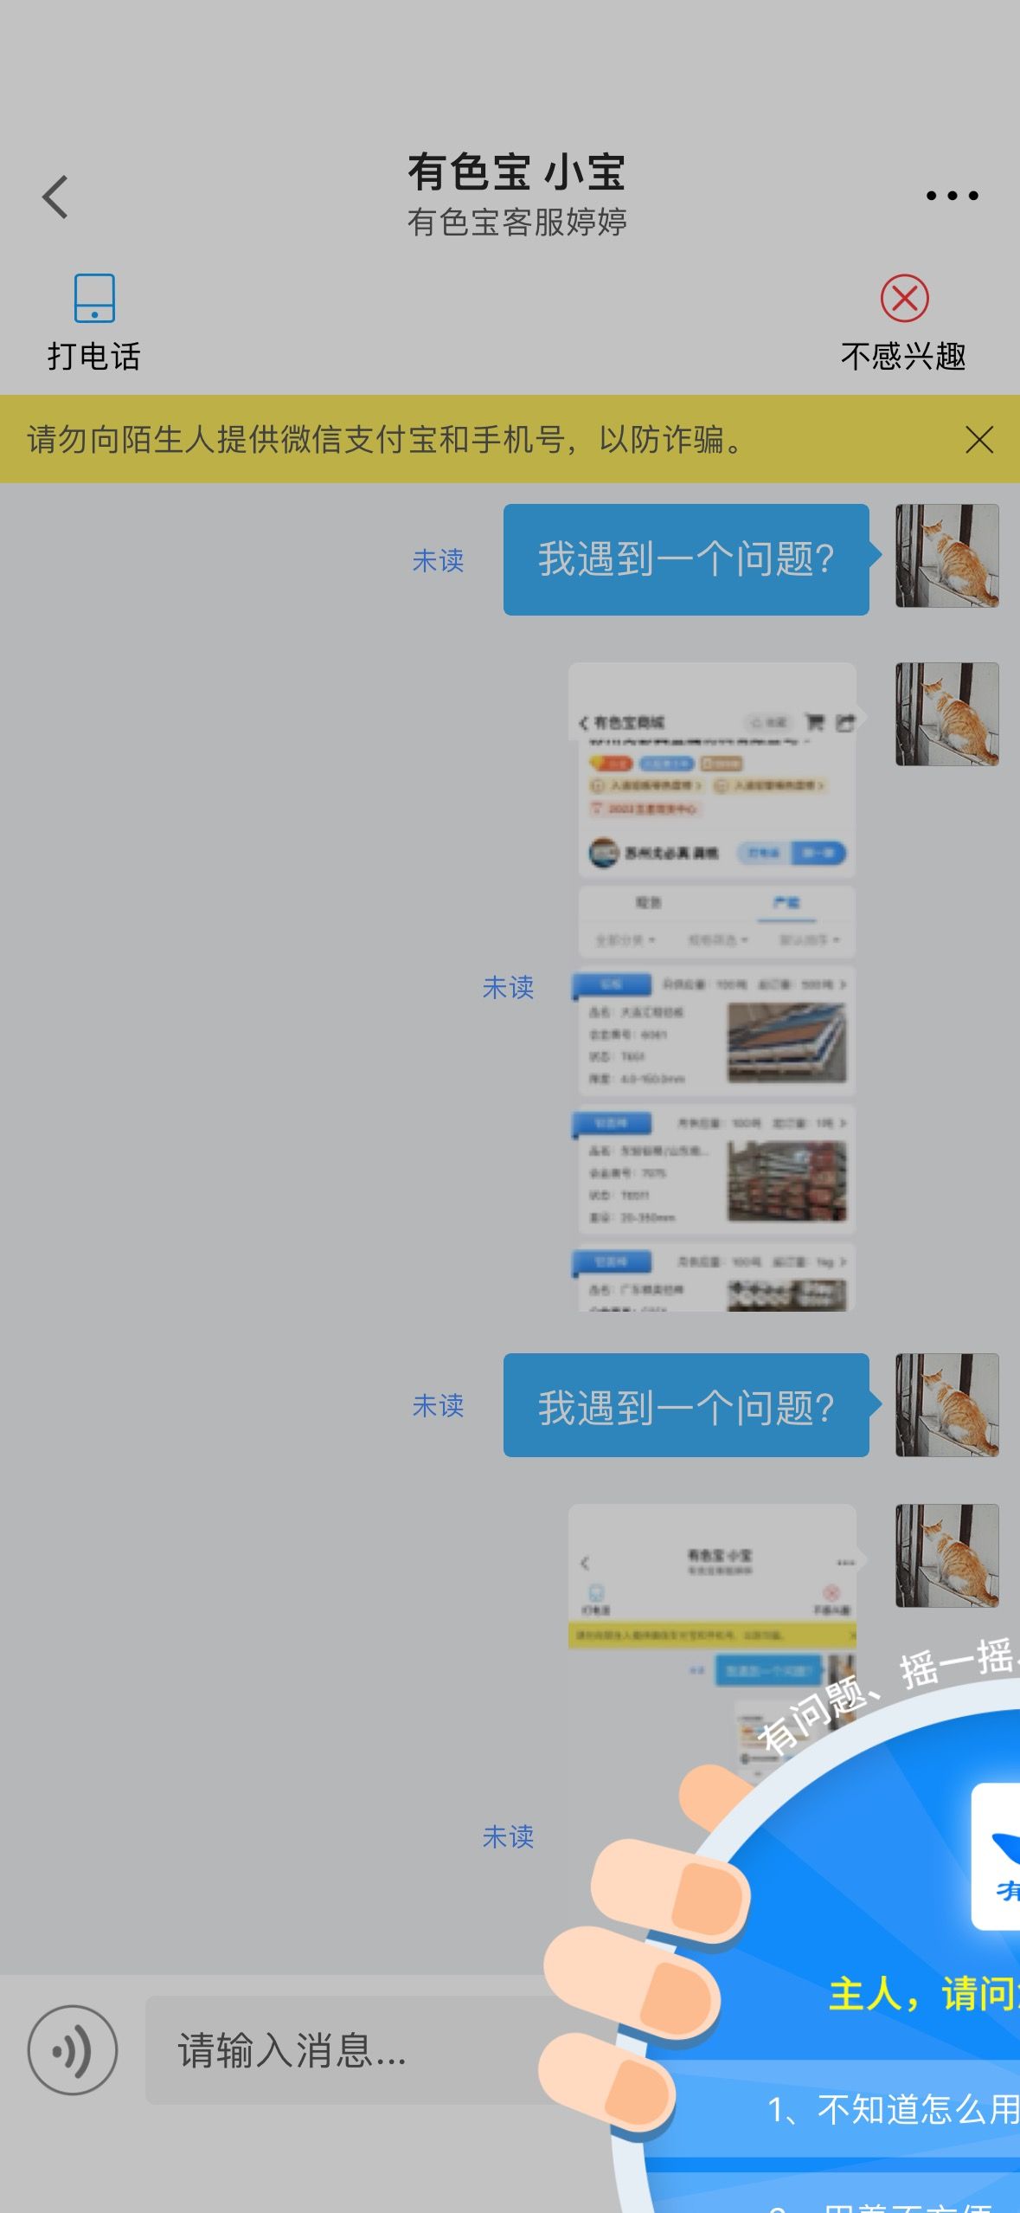Tap 未读 status next to the 有色宝商城 screenshot

(508, 987)
